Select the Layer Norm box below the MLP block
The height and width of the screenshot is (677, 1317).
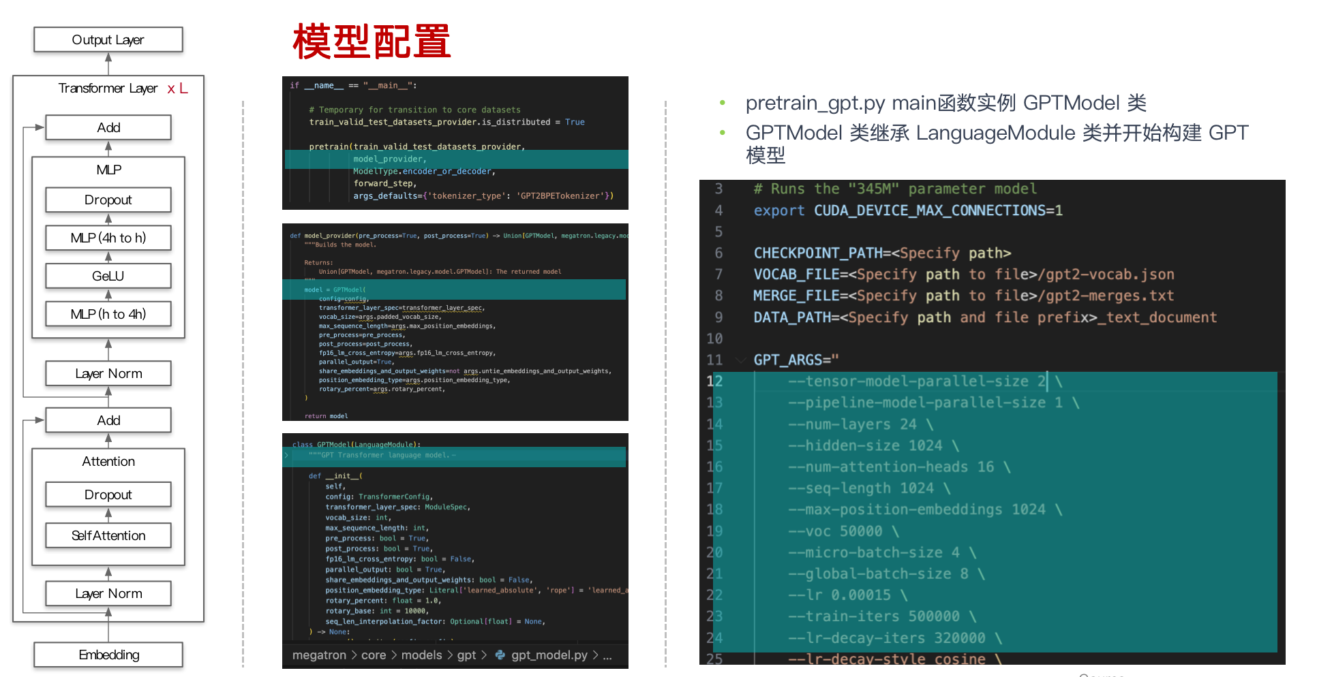point(108,373)
